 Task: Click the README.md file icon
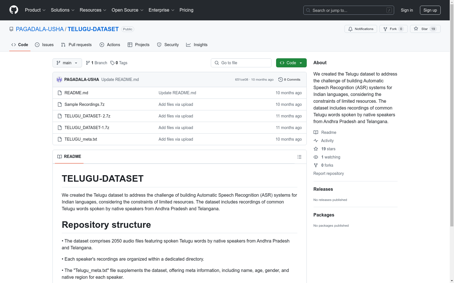[60, 93]
